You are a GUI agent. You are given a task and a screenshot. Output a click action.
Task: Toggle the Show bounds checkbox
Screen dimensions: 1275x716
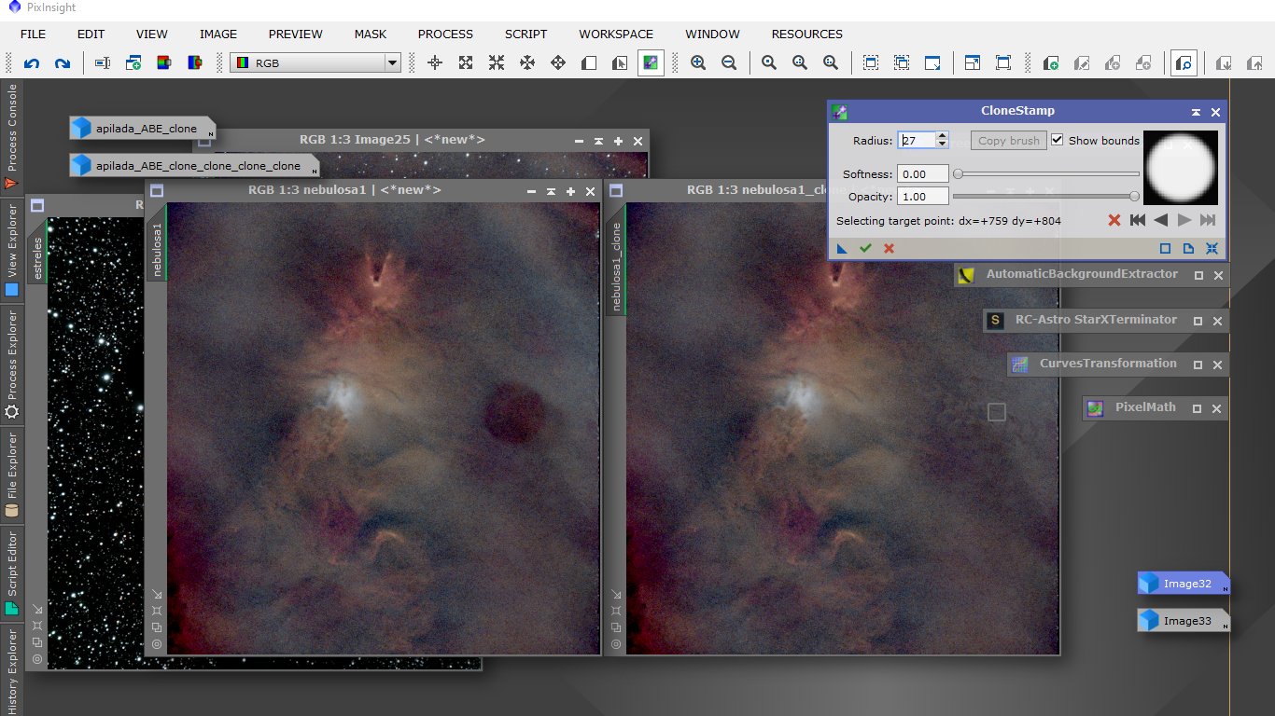click(x=1058, y=140)
